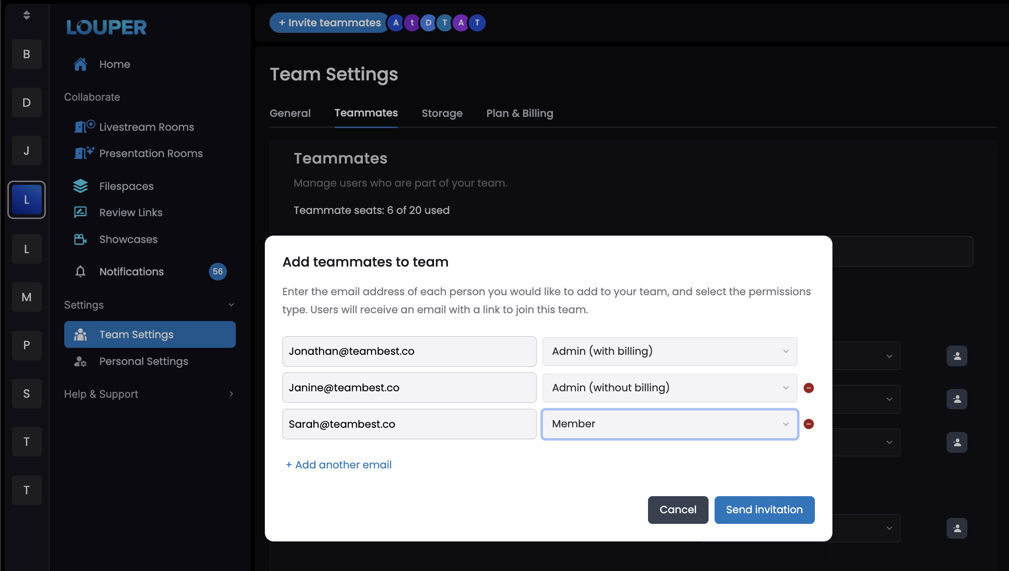Viewport: 1009px width, 571px height.
Task: Open Review Links icon in sidebar
Action: pos(80,213)
